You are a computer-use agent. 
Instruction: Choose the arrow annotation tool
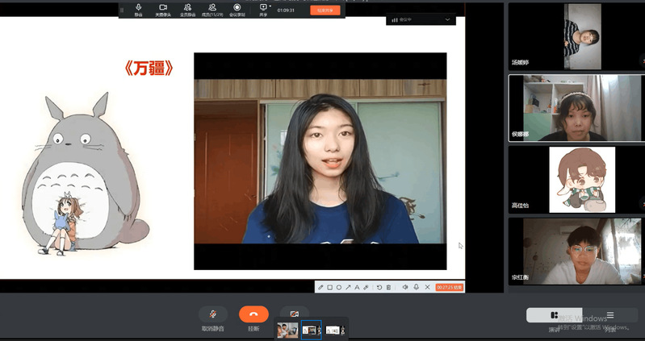348,287
